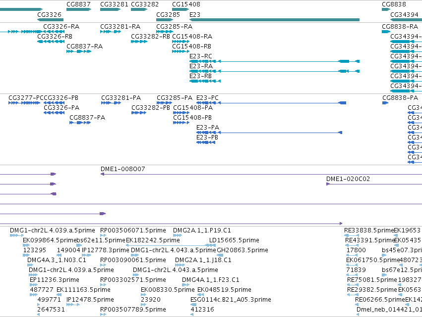This screenshot has width=422, height=317.
Task: Click the EK008330.5prime EST label
Action: 168,290
